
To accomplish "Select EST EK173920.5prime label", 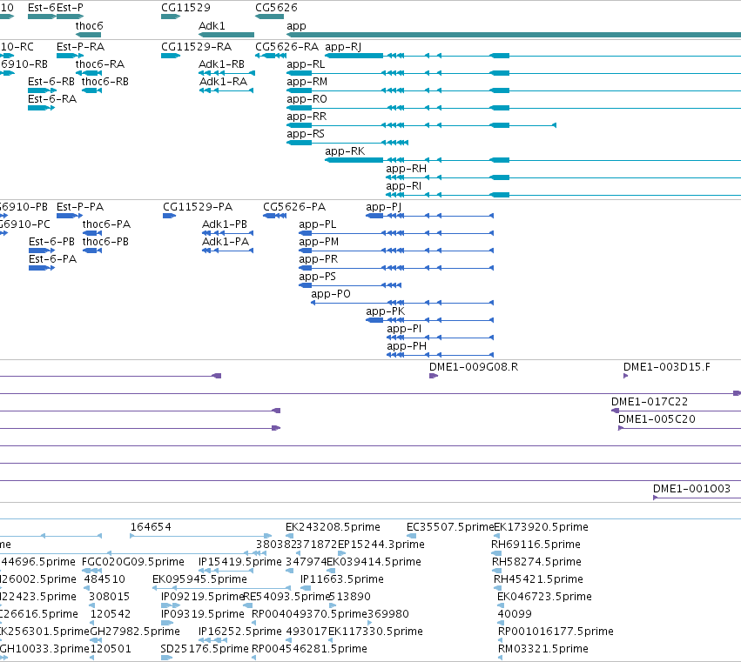I will (541, 527).
